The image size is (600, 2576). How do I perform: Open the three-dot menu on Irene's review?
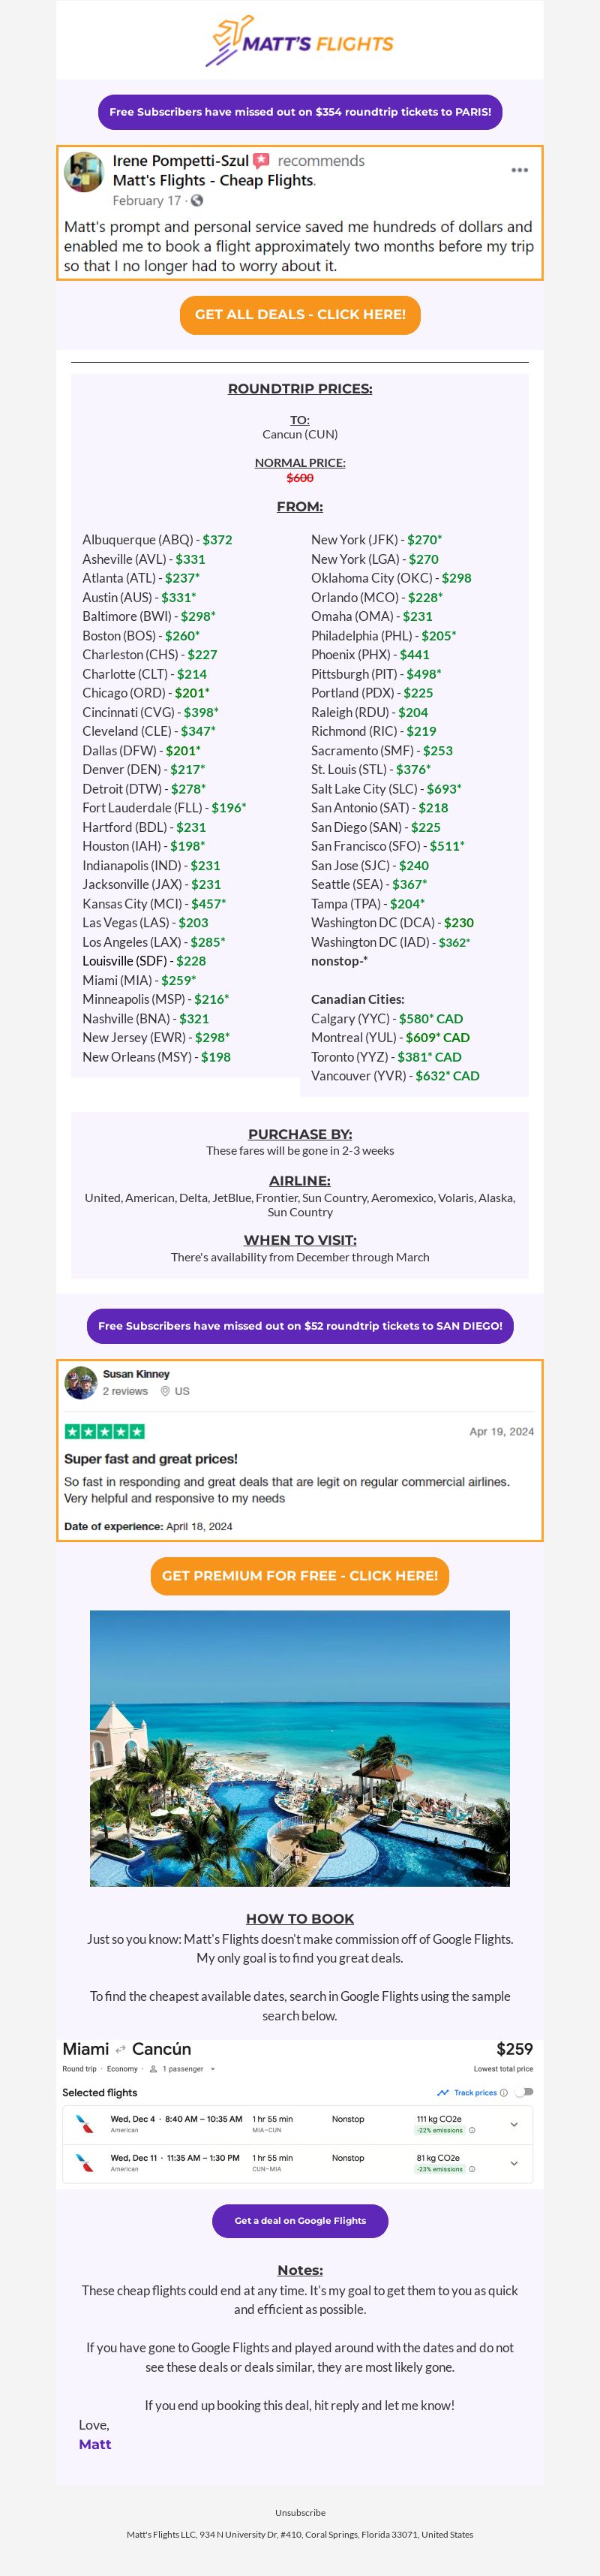click(519, 170)
